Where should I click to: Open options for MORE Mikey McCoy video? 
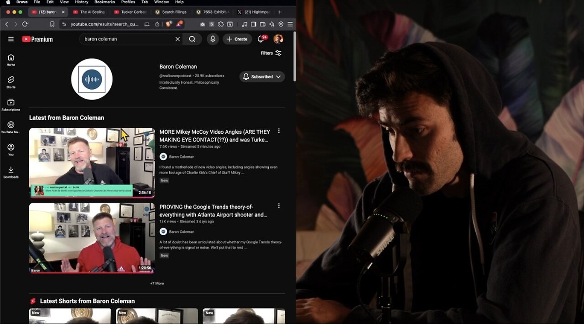(x=279, y=131)
